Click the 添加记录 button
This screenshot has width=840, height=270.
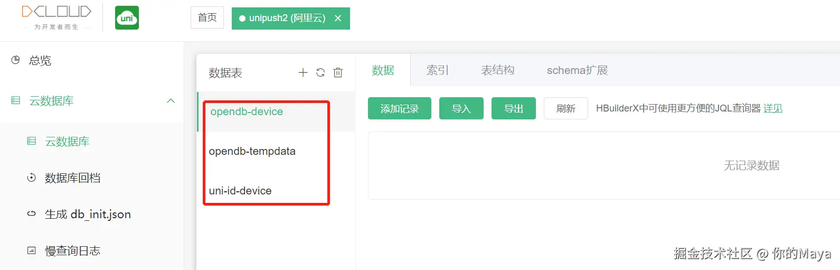pyautogui.click(x=400, y=108)
